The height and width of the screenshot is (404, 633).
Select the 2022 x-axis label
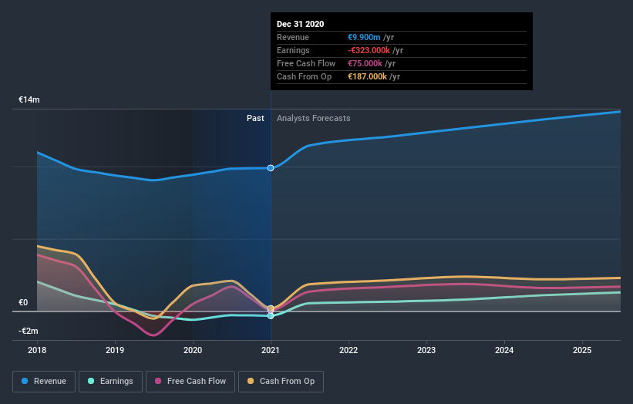click(348, 350)
